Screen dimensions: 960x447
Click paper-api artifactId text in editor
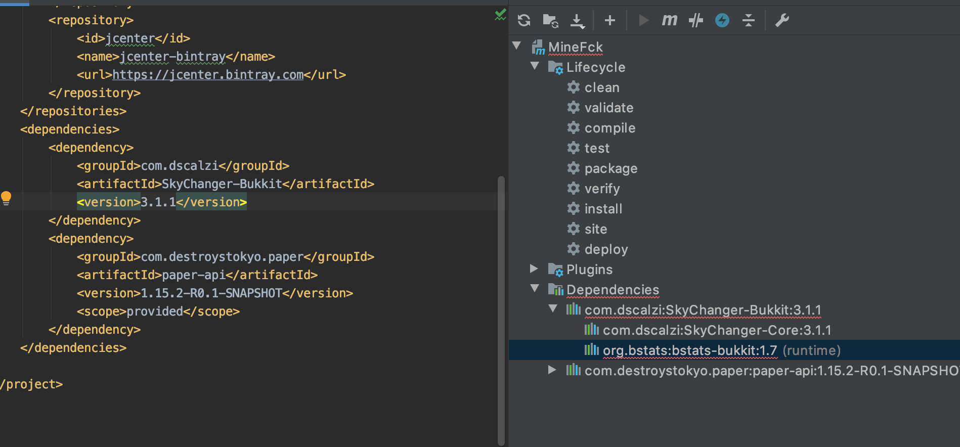(194, 275)
